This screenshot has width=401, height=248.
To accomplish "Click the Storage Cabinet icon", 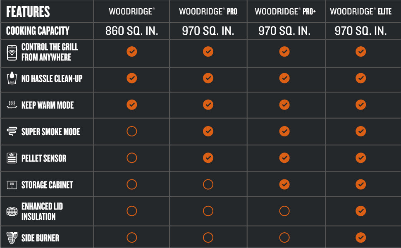I will pos(12,185).
